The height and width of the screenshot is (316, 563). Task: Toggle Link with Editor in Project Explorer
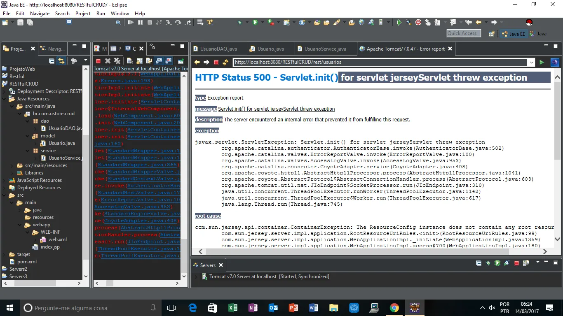coord(61,61)
